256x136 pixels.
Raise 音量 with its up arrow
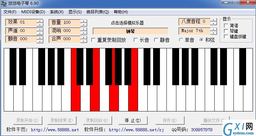tap(84, 21)
